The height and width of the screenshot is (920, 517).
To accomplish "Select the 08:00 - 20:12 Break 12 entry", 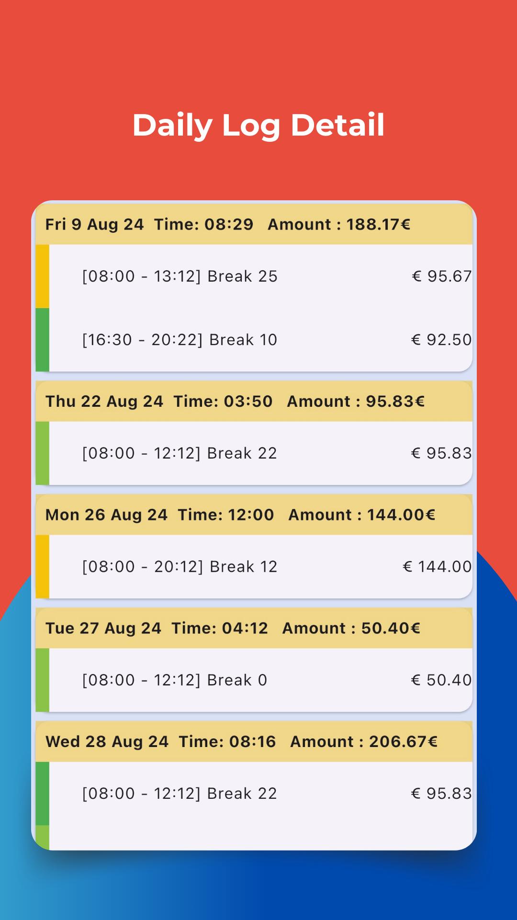I will coord(180,567).
